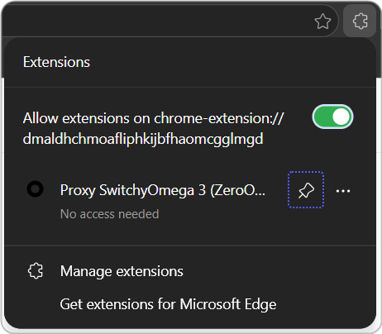Click the Proxy SwitchyOmega circular icon
Viewport: 382px width, 334px height.
click(35, 189)
